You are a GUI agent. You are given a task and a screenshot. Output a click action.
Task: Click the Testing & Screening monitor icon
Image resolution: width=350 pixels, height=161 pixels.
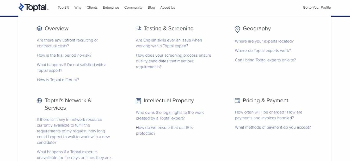(138, 28)
